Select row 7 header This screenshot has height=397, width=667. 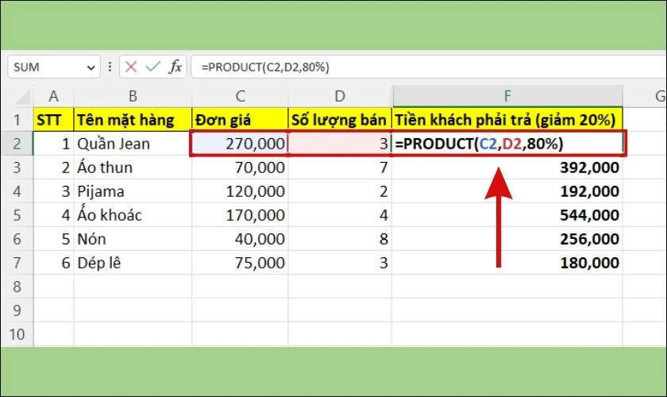point(17,263)
